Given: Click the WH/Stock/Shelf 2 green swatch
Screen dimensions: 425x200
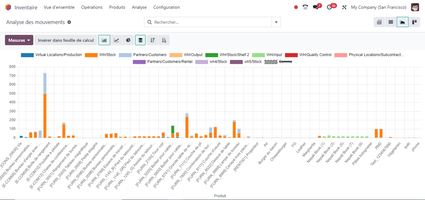Looking at the screenshot, I should 212,55.
